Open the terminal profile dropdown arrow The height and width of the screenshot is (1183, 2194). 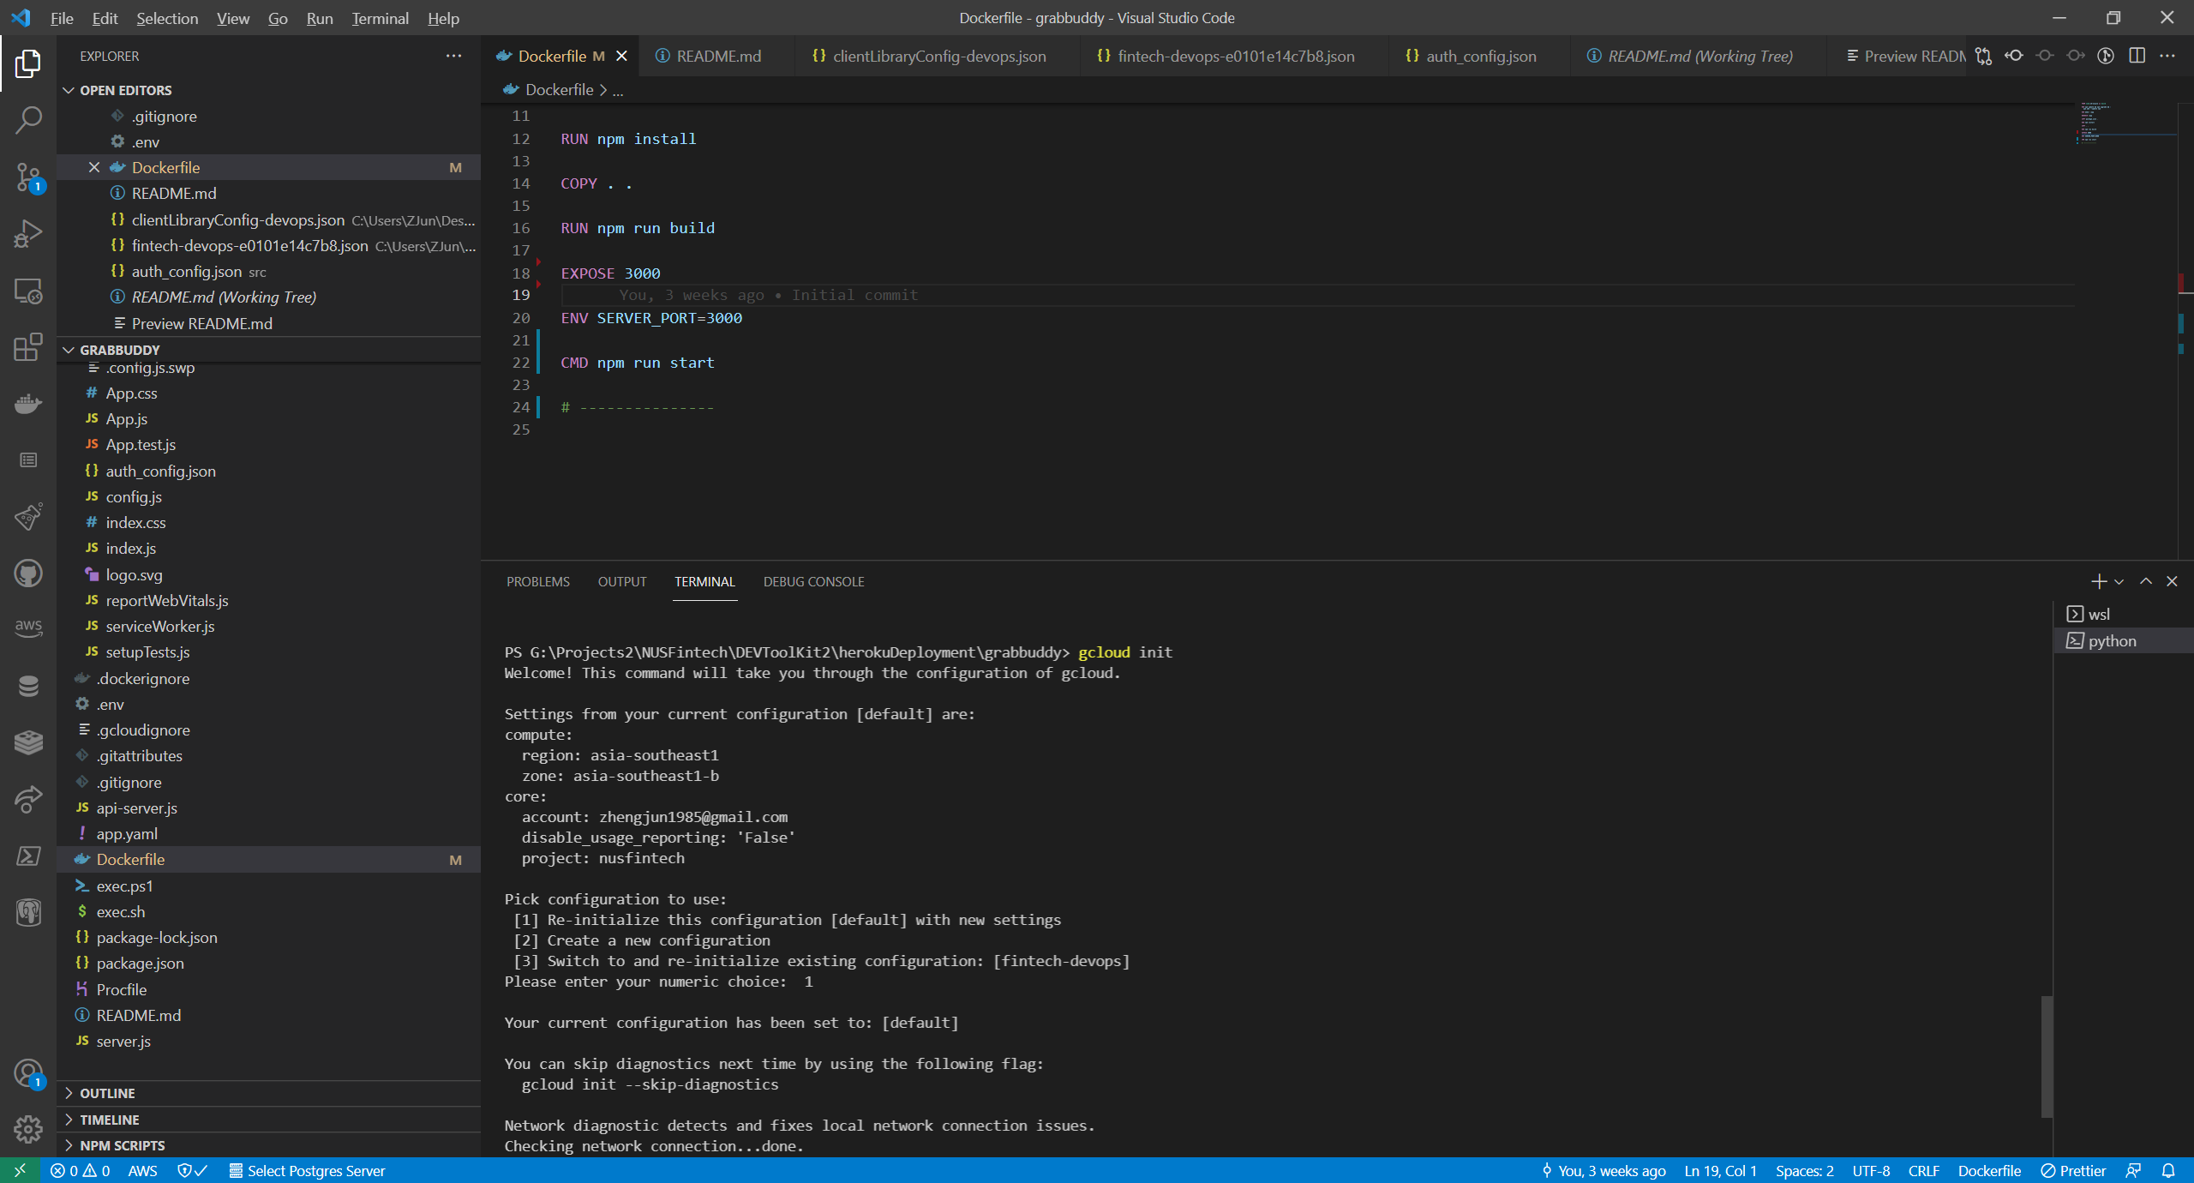[2117, 581]
